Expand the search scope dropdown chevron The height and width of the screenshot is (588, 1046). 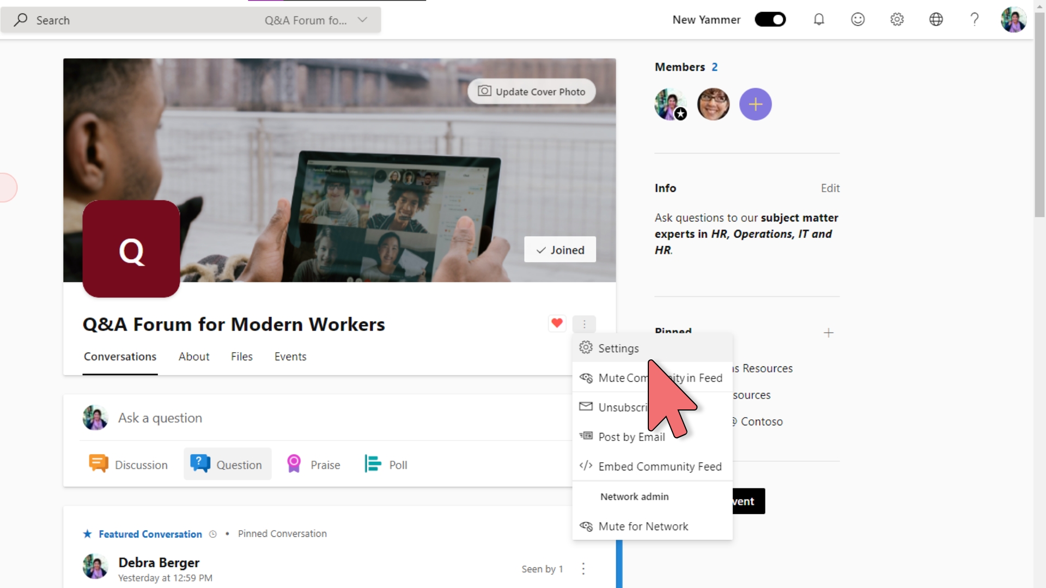coord(362,20)
